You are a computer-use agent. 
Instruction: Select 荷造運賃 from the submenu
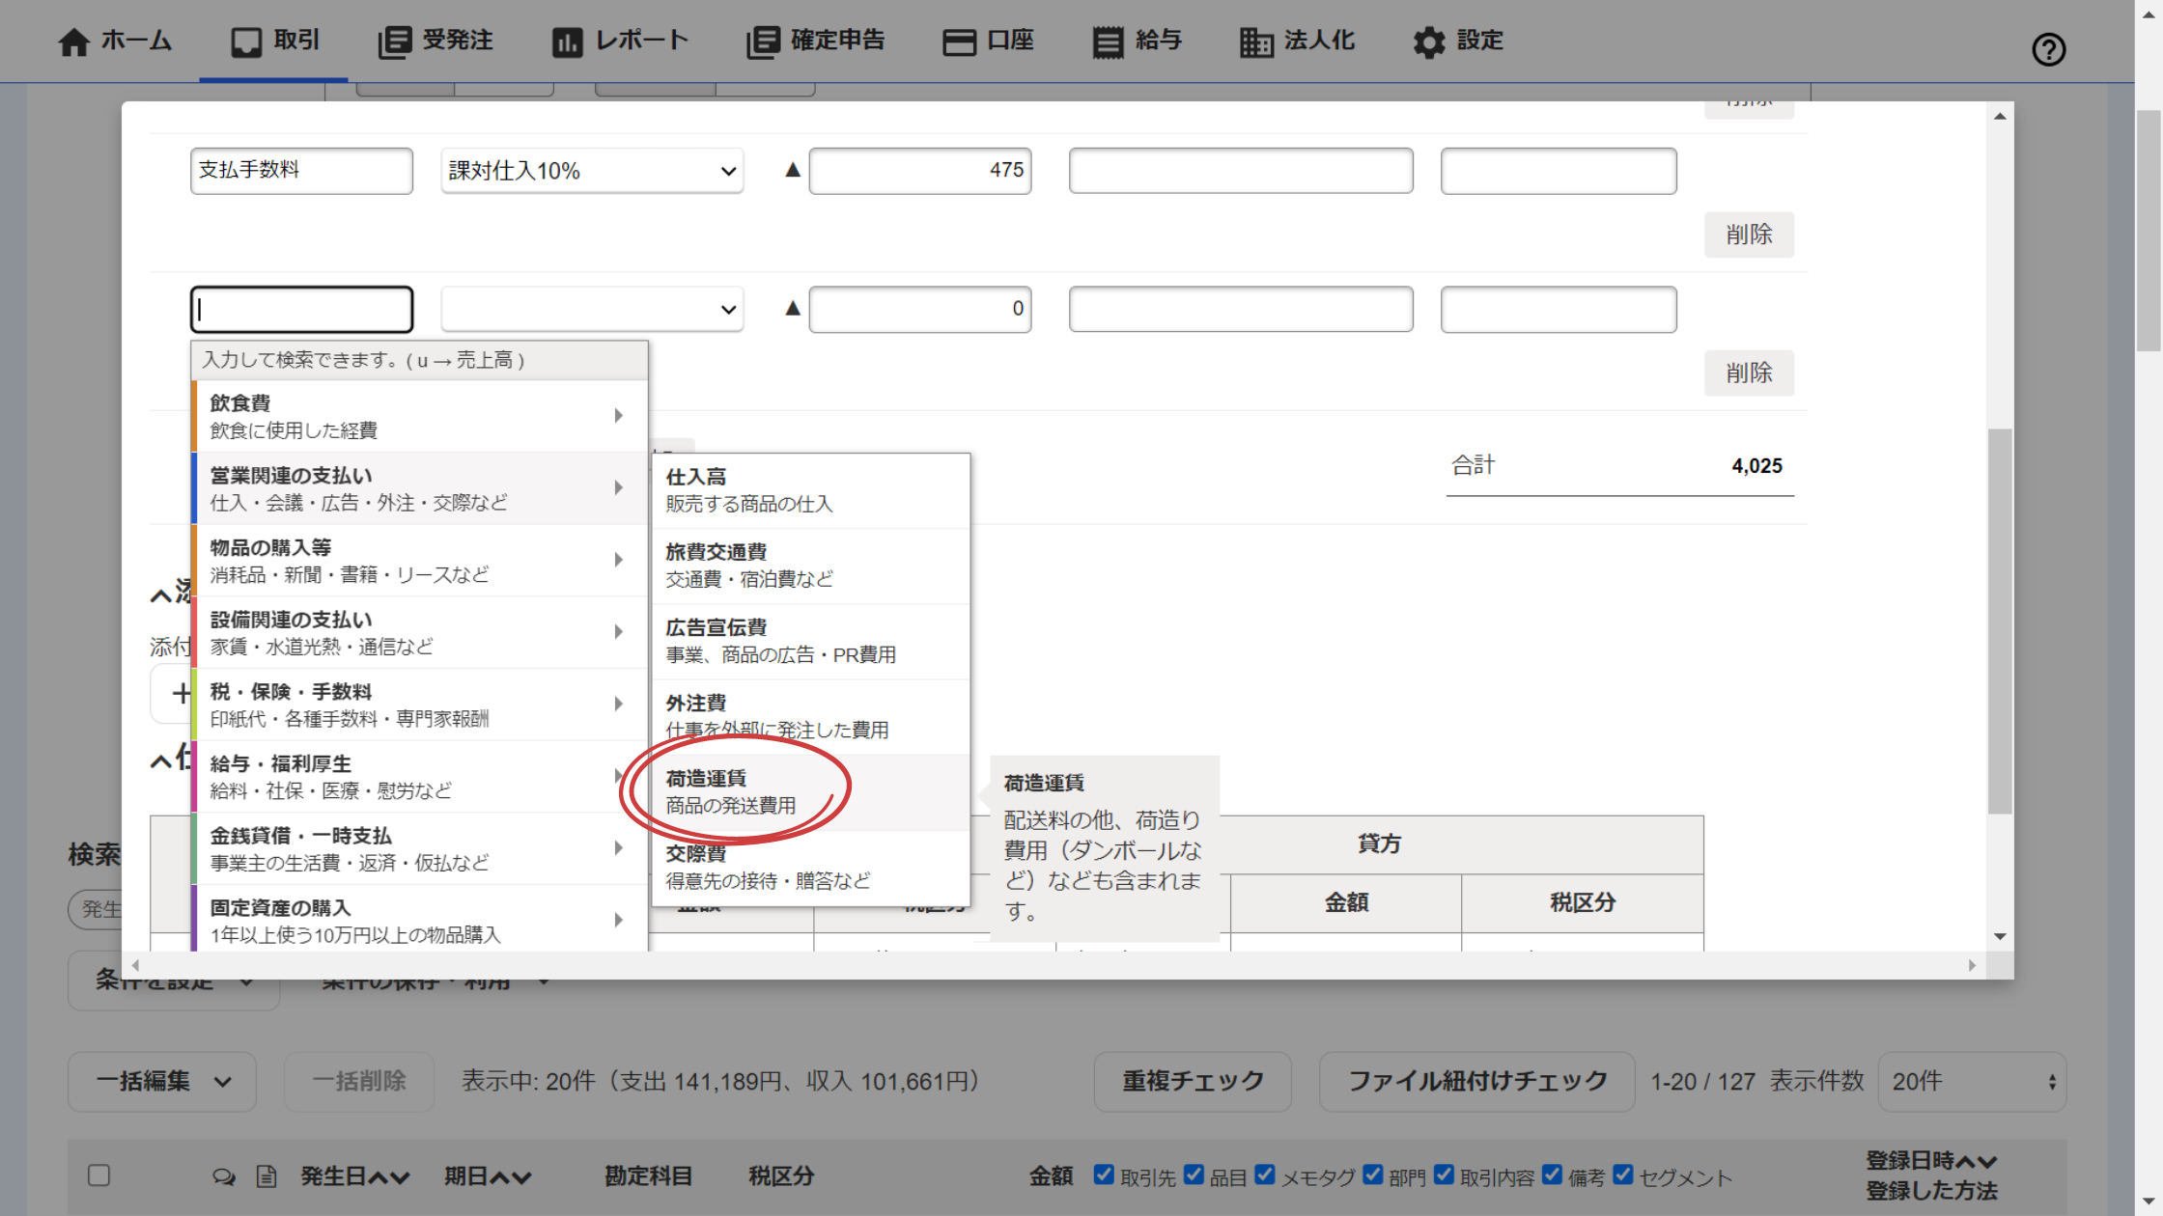pos(809,791)
